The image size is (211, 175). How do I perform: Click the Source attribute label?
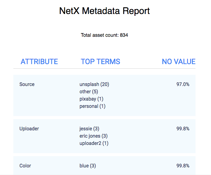coord(27,84)
